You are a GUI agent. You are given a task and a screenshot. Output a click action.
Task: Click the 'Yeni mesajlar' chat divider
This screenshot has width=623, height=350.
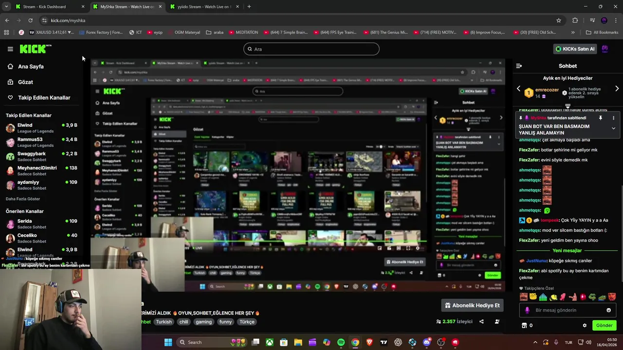567,251
